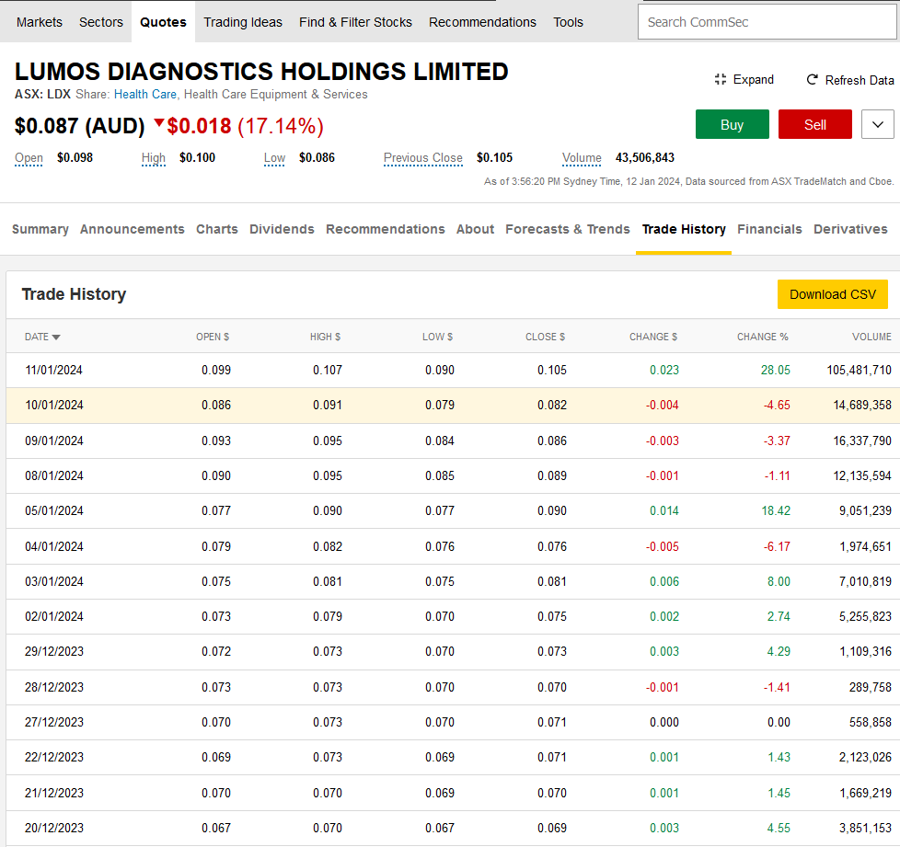The width and height of the screenshot is (900, 847).
Task: Click the -6.17 change percent value
Action: click(777, 546)
